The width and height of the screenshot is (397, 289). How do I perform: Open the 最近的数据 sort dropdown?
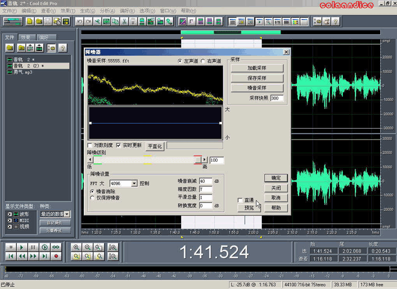[x=67, y=214]
